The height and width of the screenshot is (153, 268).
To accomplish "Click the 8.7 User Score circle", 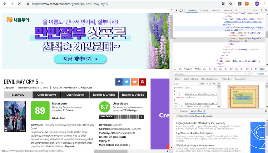I will [x=104, y=107].
